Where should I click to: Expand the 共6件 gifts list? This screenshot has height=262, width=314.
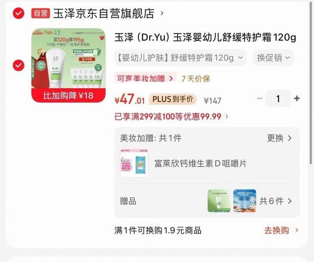[x=276, y=201]
